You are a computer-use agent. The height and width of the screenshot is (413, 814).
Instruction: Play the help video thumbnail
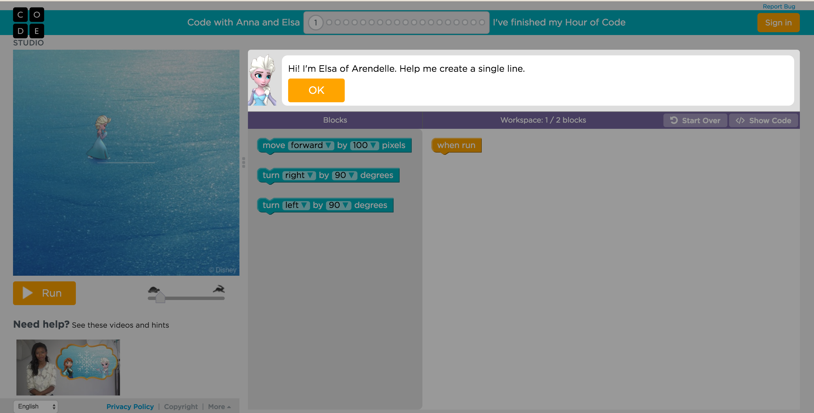[68, 367]
